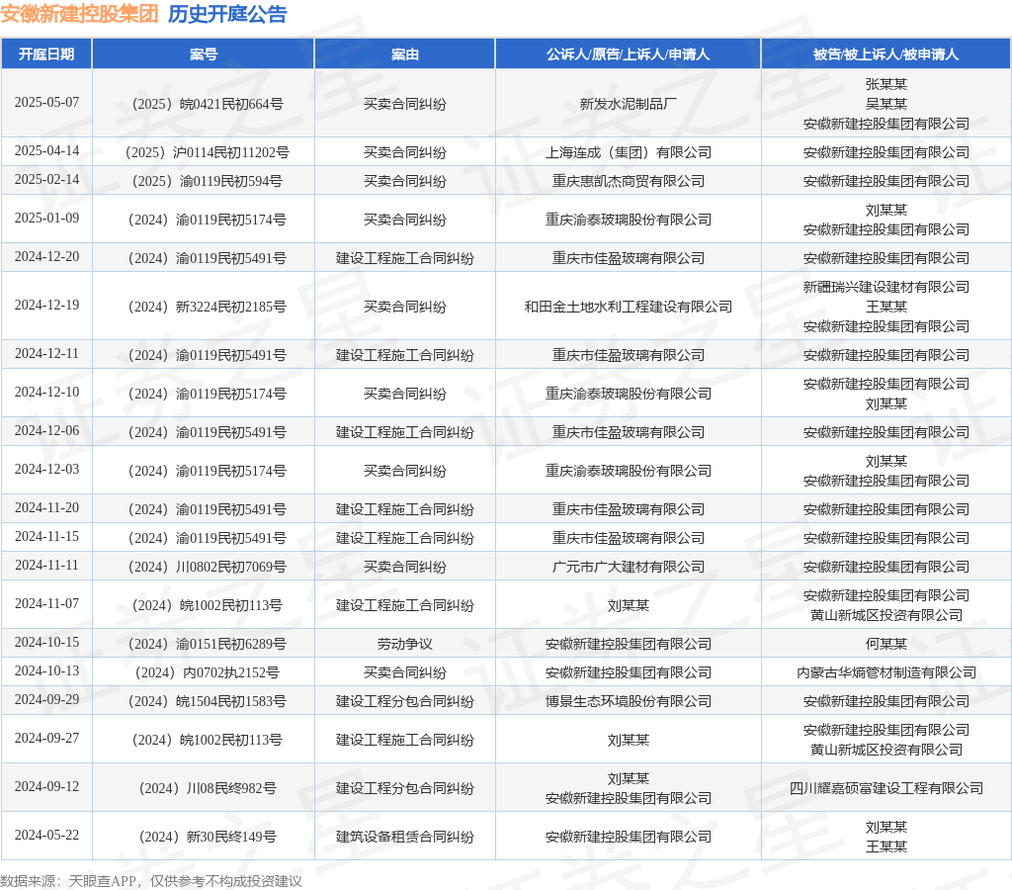Viewport: 1012px width, 890px height.
Task: Click date cell 2024-09-29
Action: (x=46, y=700)
